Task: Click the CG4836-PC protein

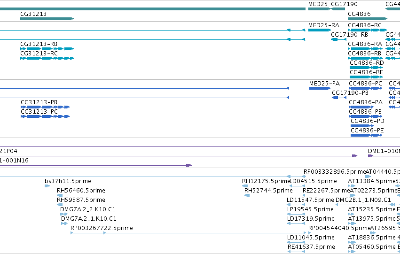Action: click(366, 88)
